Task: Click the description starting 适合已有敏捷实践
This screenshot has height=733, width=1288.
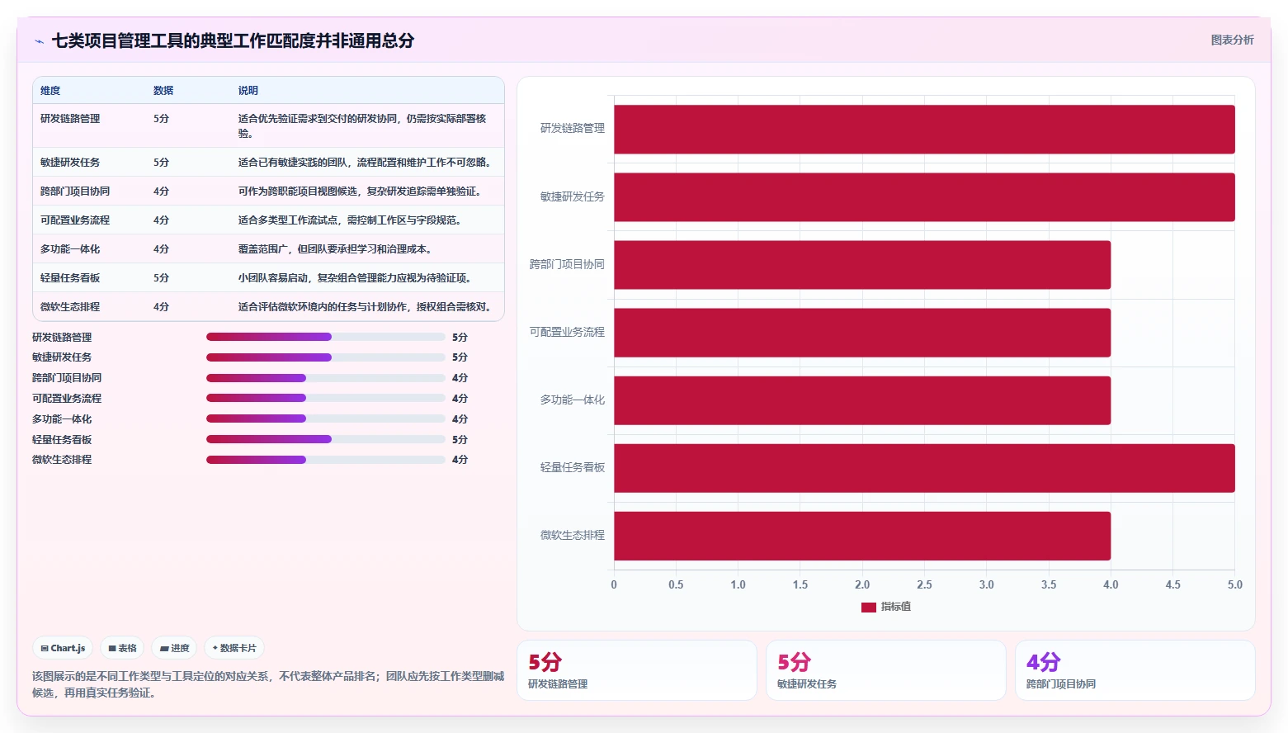Action: pos(367,163)
